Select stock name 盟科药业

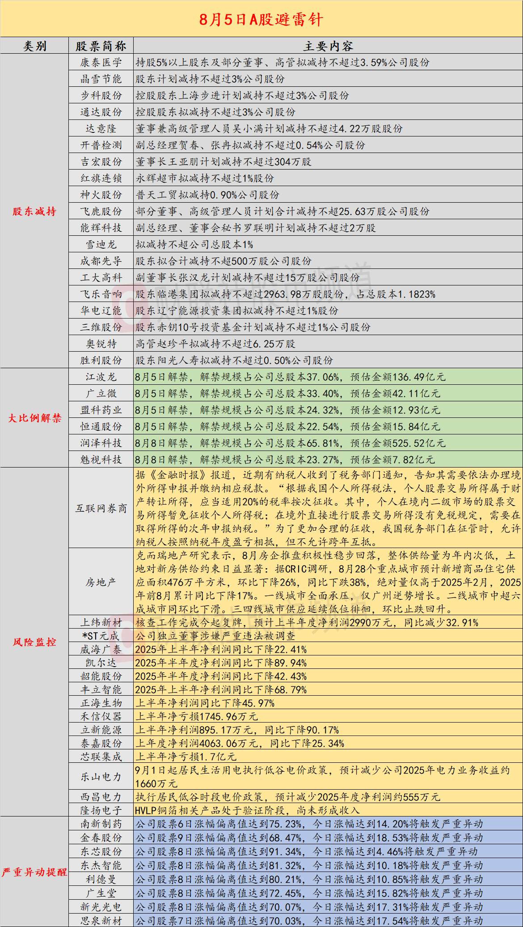(101, 410)
